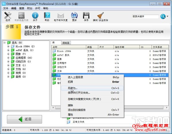
Task: Open the 许可 menu
Action: click(38, 8)
